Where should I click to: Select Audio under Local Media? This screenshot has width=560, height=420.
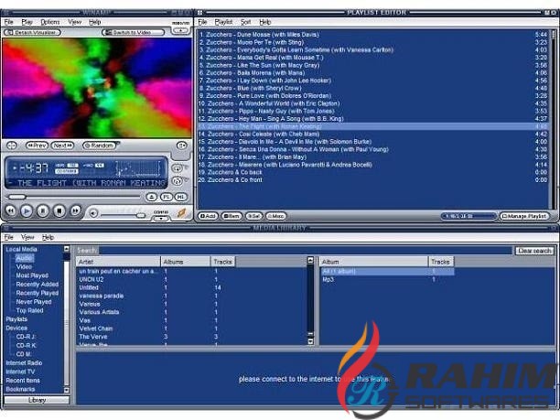(25, 258)
